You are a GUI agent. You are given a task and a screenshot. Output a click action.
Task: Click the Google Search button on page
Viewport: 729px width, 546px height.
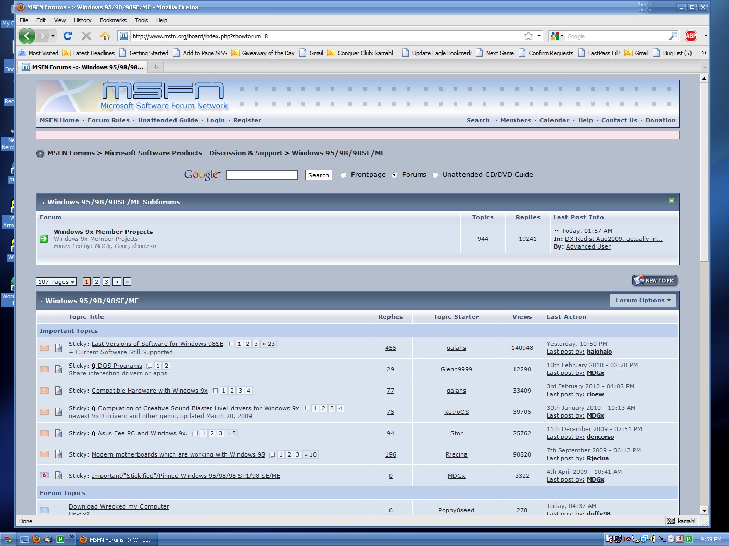tap(318, 175)
